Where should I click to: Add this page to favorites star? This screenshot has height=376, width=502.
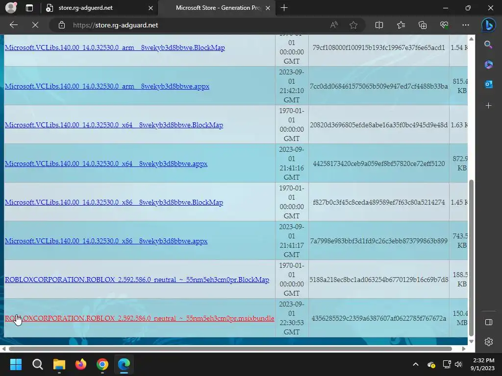click(353, 25)
